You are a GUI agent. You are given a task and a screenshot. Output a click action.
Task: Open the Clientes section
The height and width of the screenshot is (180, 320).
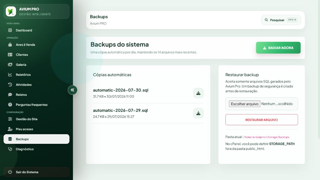tap(36, 55)
